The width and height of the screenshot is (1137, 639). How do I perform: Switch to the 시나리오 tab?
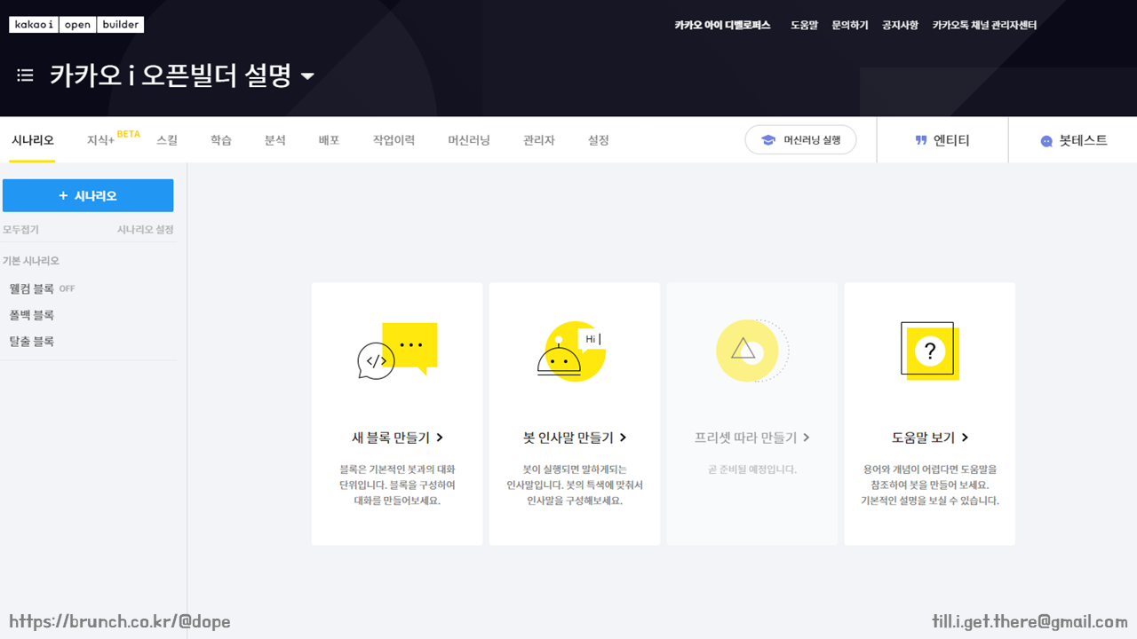click(33, 140)
